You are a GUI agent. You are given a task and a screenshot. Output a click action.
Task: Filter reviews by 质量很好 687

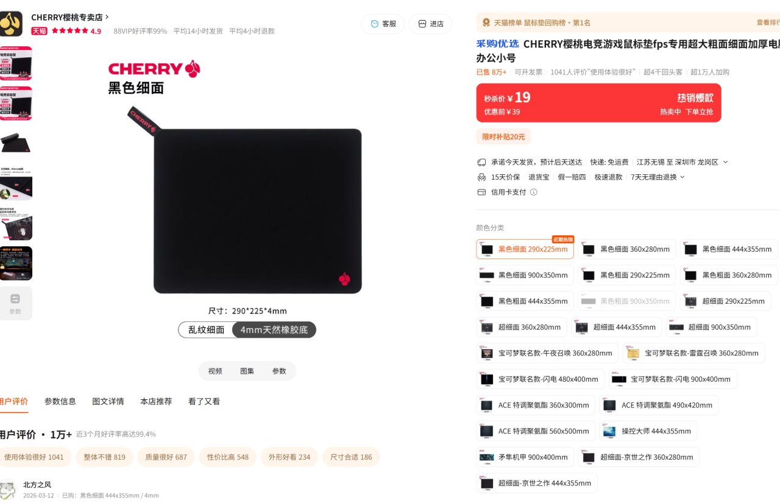(x=166, y=457)
